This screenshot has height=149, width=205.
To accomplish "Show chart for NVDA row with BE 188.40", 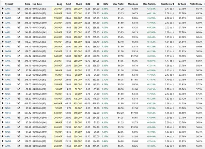I will click(19, 42).
